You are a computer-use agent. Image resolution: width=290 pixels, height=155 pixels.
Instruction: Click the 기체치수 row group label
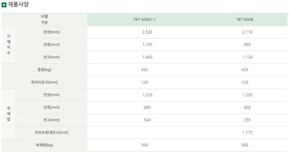coord(8,45)
